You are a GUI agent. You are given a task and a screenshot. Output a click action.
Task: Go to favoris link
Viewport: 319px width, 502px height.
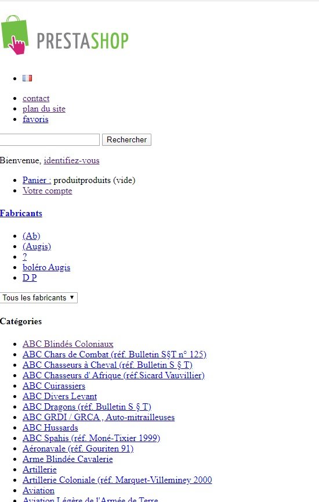(35, 119)
